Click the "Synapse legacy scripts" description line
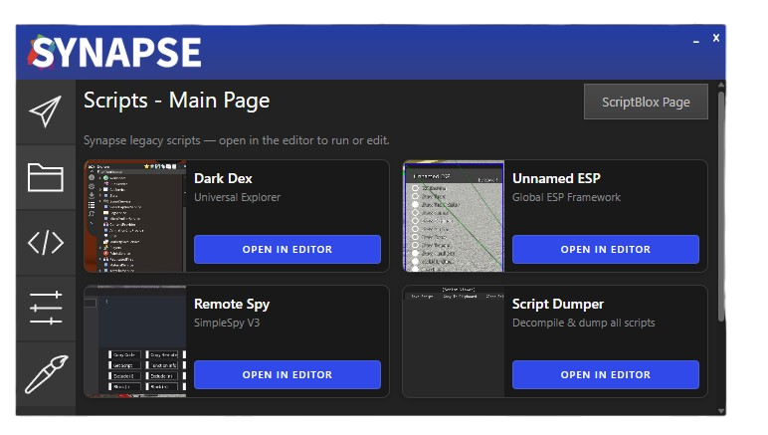The width and height of the screenshot is (768, 435). tap(236, 140)
